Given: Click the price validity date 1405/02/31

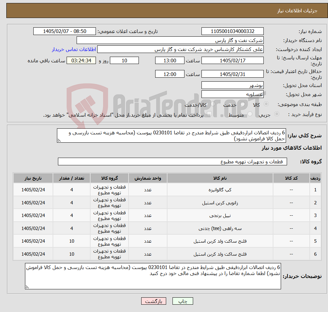Looking at the screenshot, I should [x=232, y=74].
